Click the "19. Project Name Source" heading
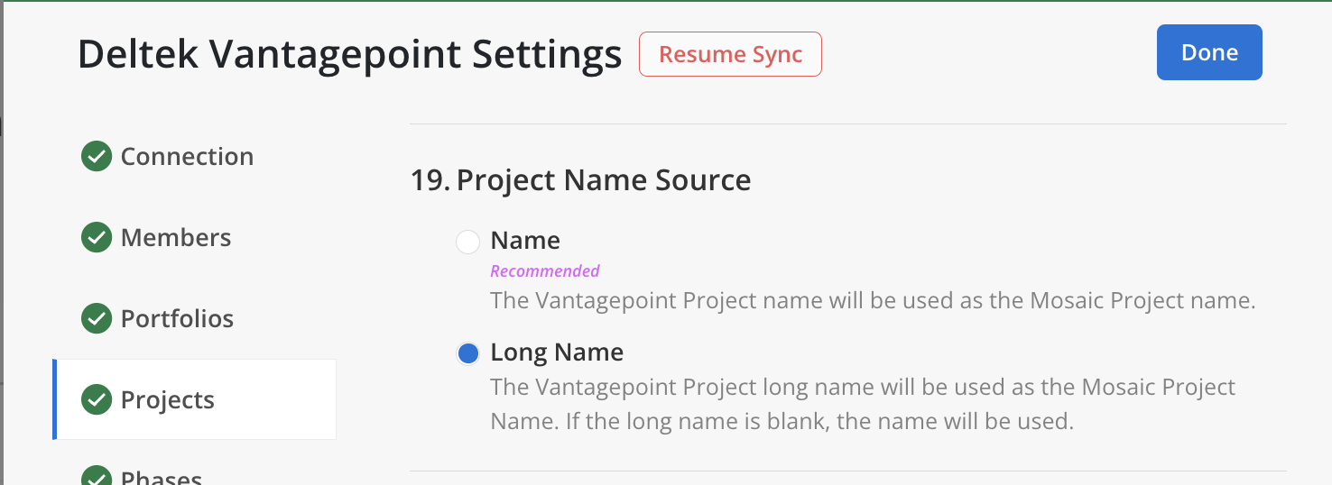 point(580,180)
